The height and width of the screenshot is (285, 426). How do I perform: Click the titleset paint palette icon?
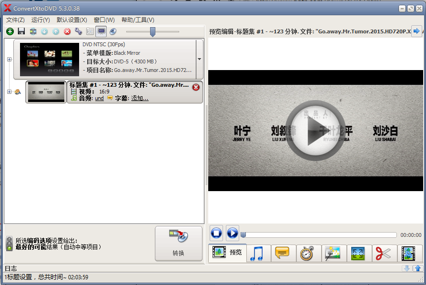18,92
